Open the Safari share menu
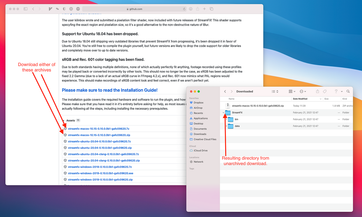The width and height of the screenshot is (362, 217). [198, 9]
